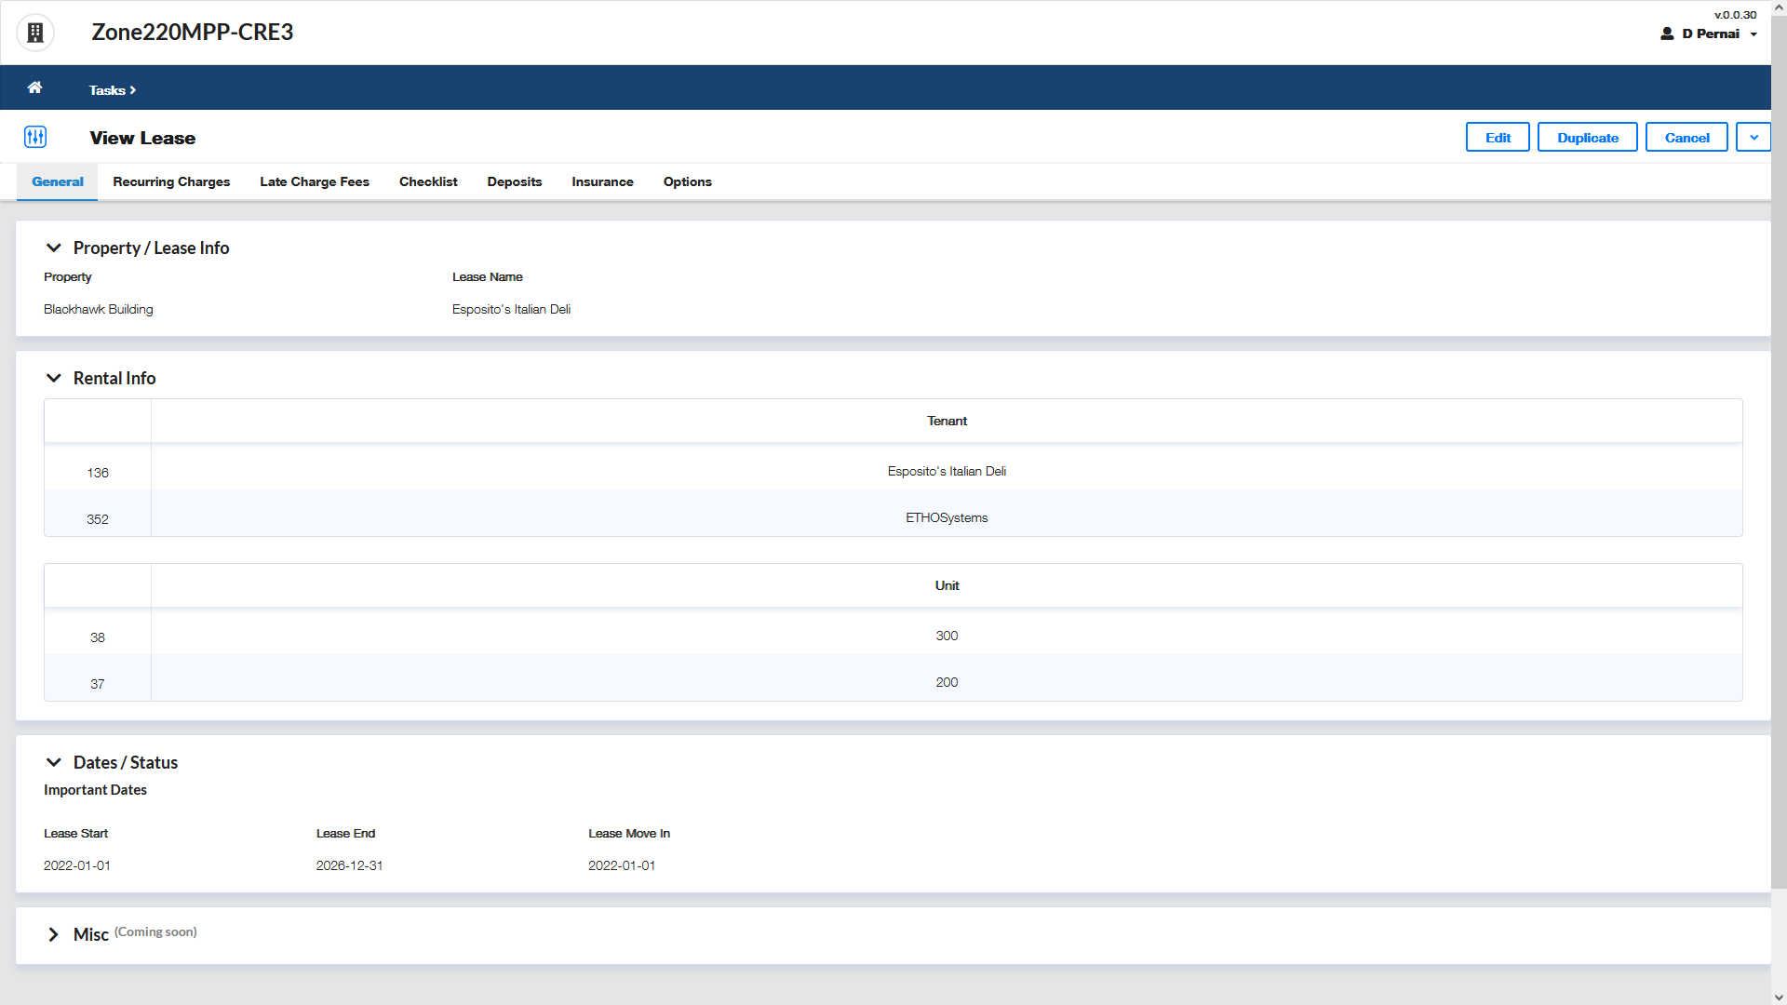Click the user profile icon
The height and width of the screenshot is (1005, 1787).
coord(1667,33)
